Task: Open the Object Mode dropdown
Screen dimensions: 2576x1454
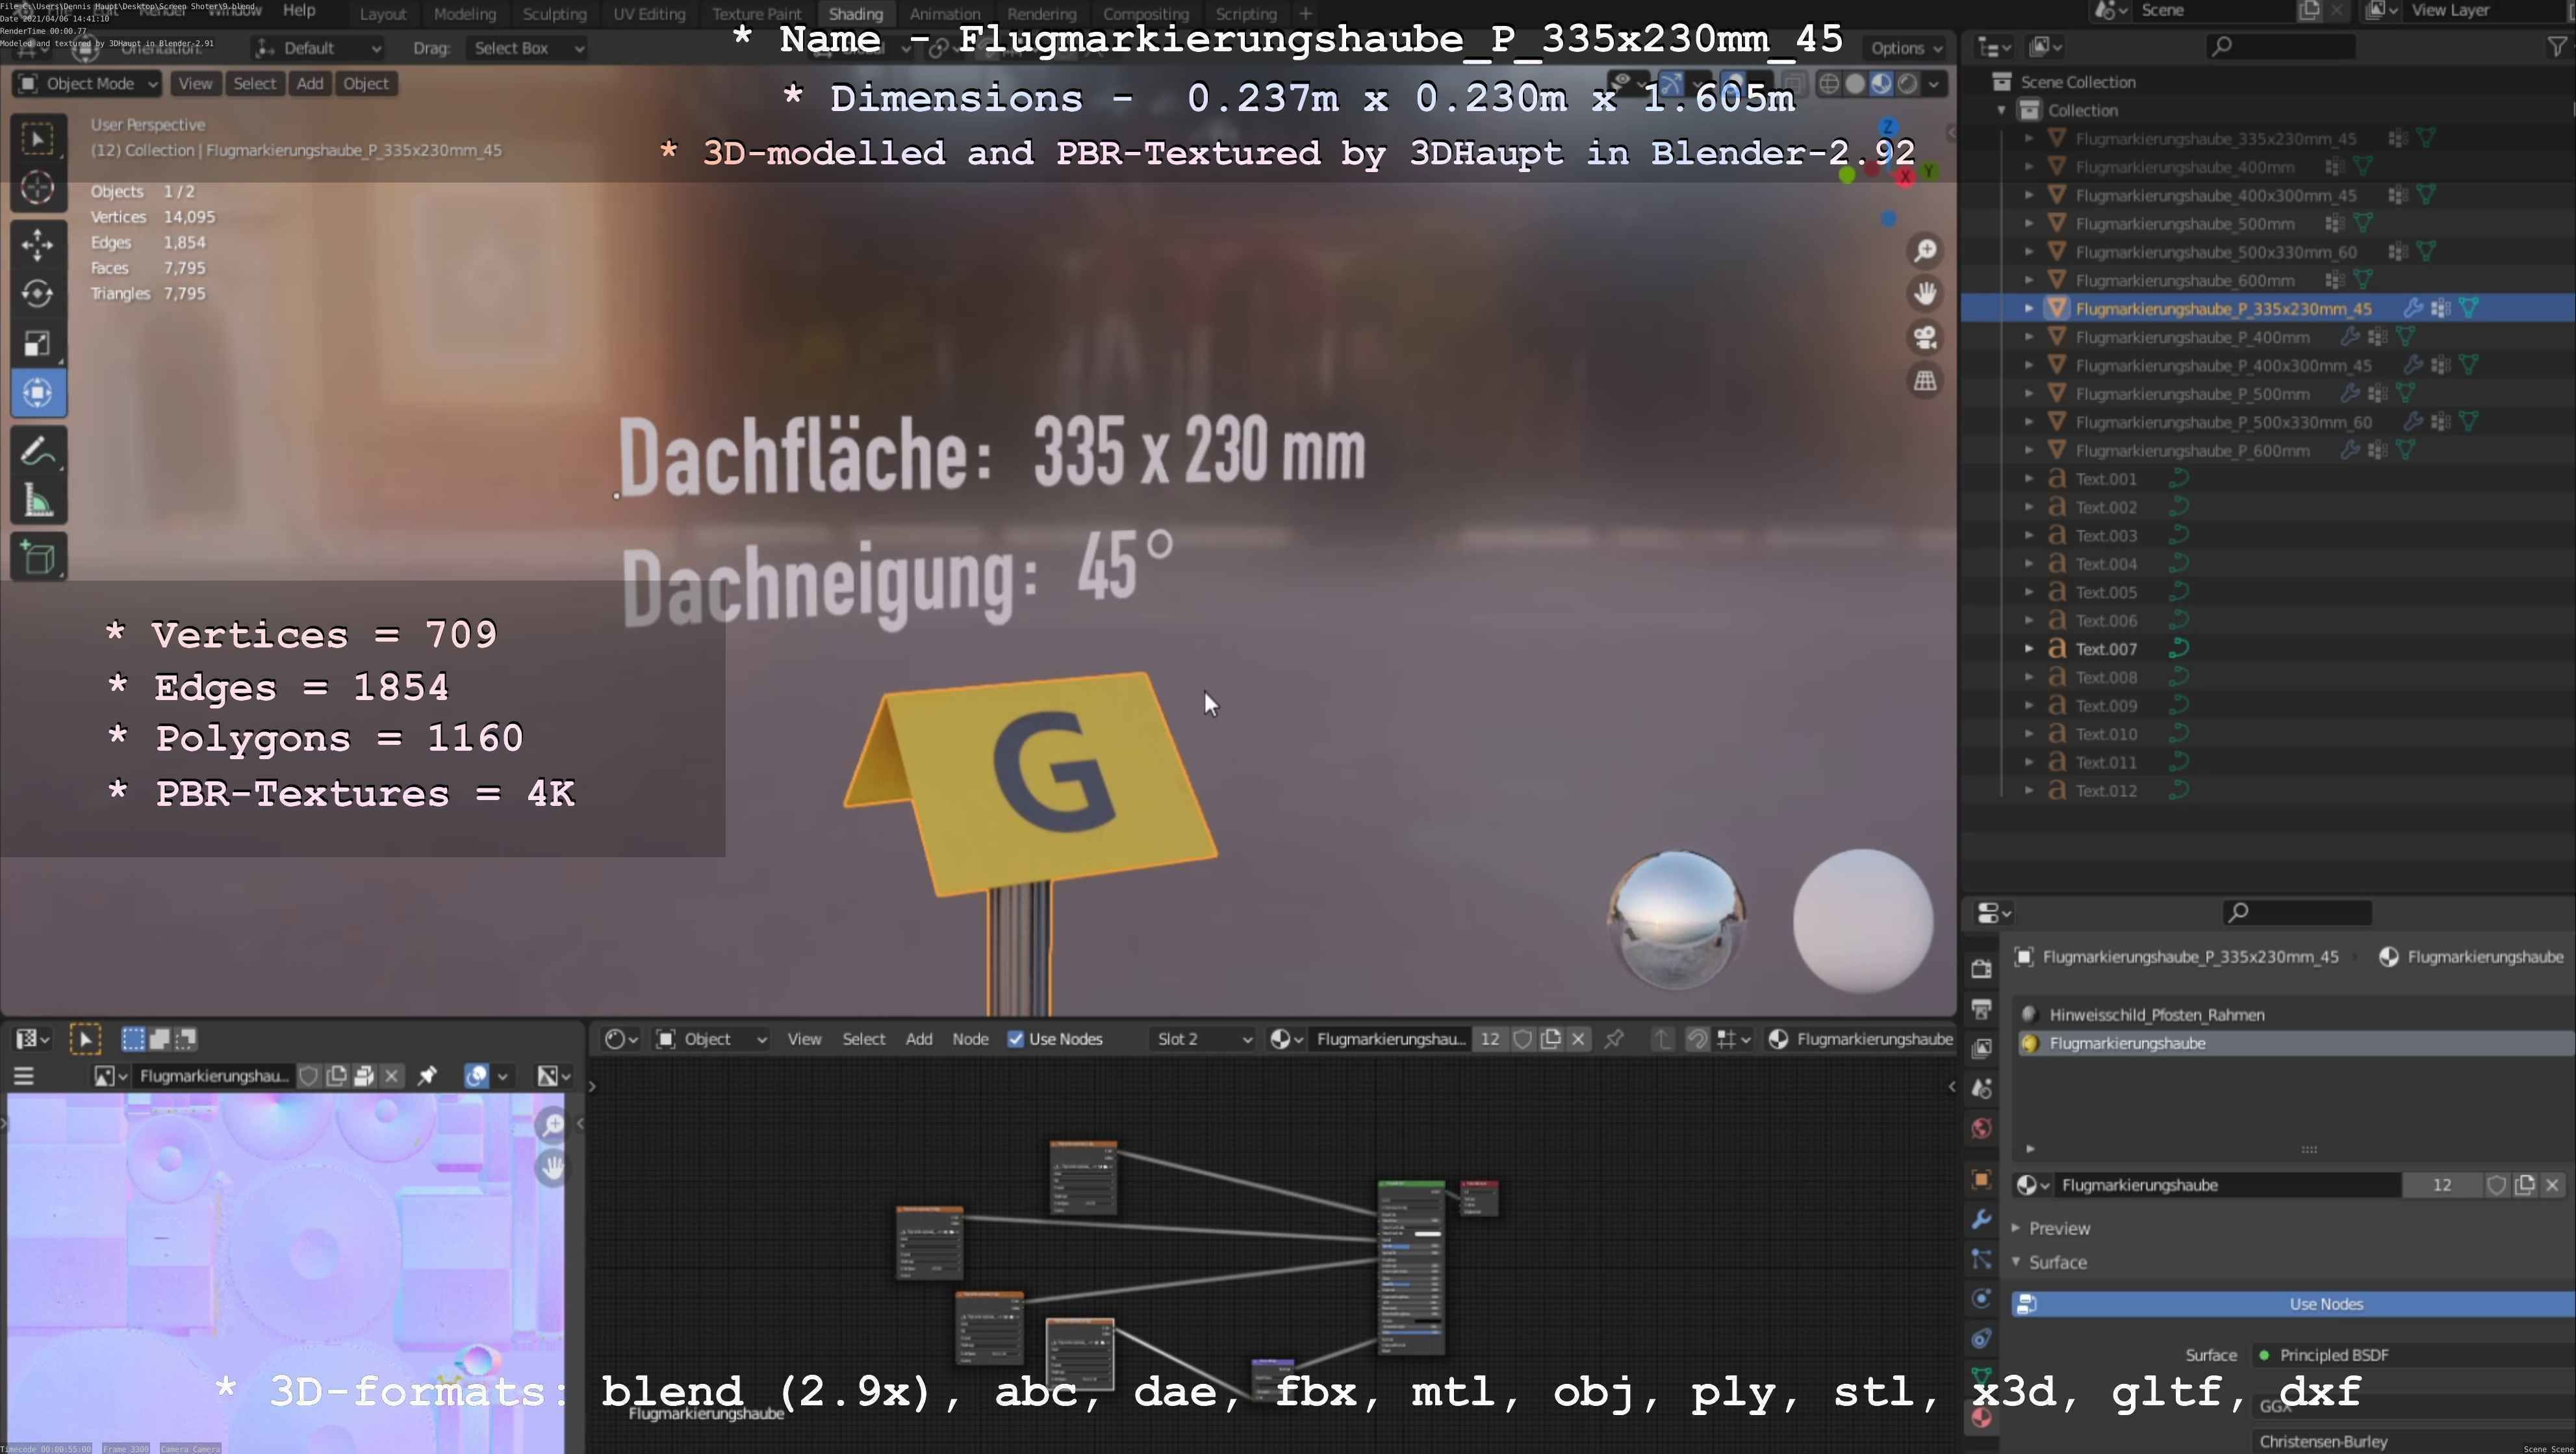Action: tap(88, 84)
